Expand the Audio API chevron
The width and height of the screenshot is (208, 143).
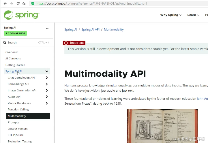coord(47,97)
